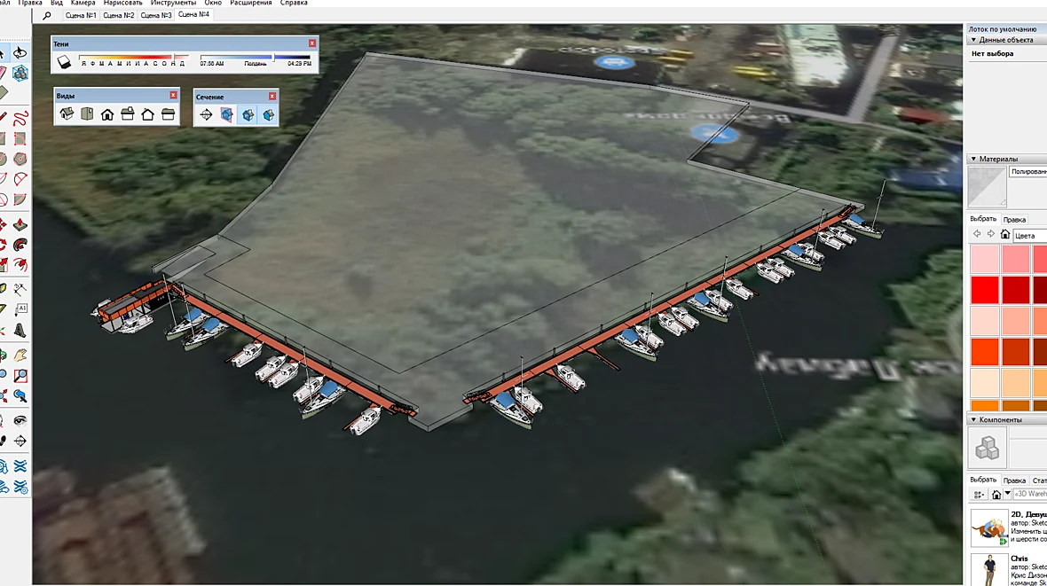
Task: Collapse the Материалы section
Action: [973, 159]
